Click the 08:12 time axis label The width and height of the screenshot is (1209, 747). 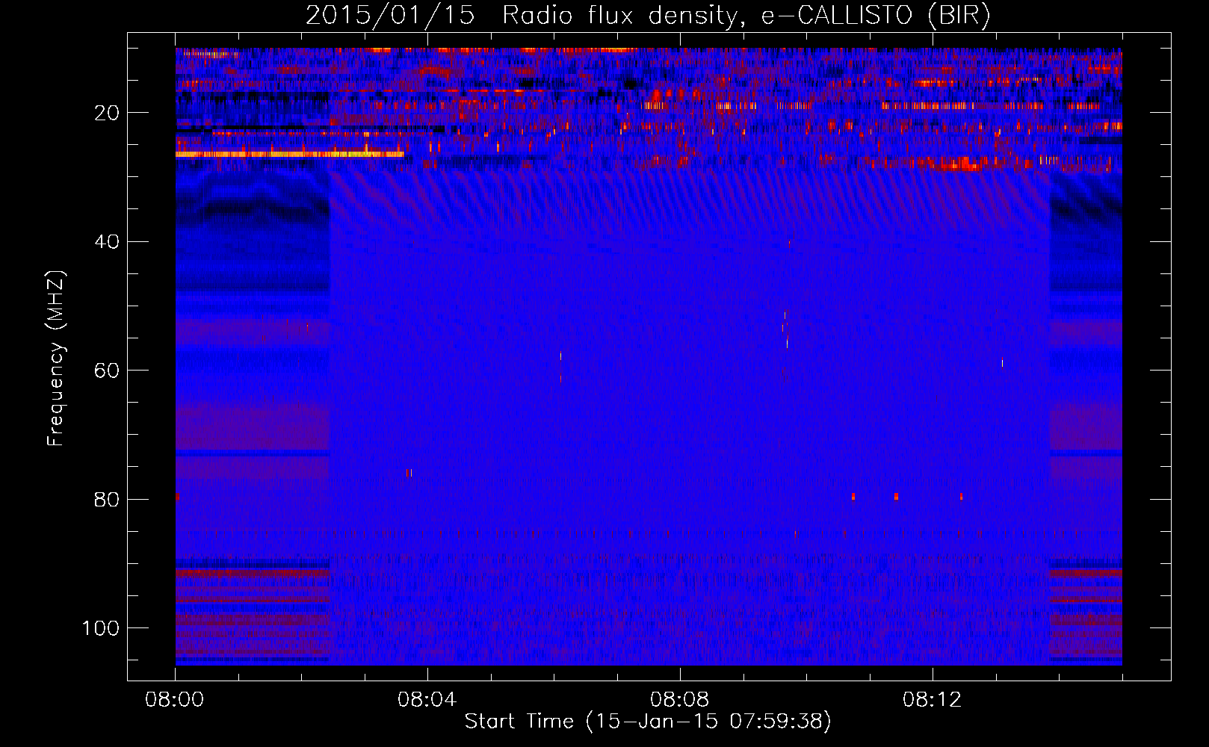coord(932,700)
